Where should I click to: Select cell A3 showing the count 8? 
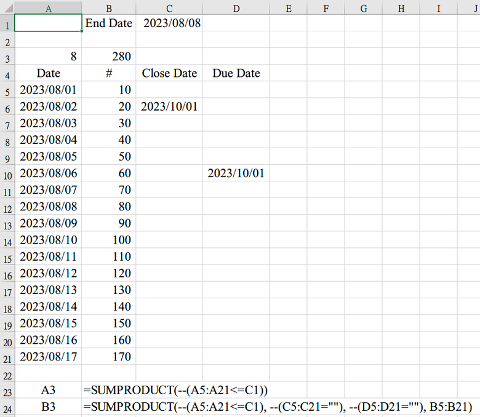[x=48, y=57]
